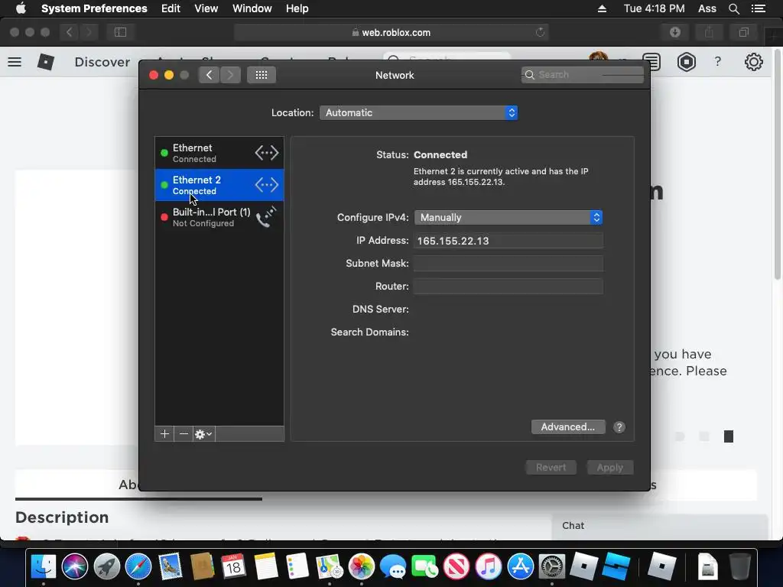Image resolution: width=783 pixels, height=587 pixels.
Task: Open the System Preferences menu
Action: pos(94,8)
